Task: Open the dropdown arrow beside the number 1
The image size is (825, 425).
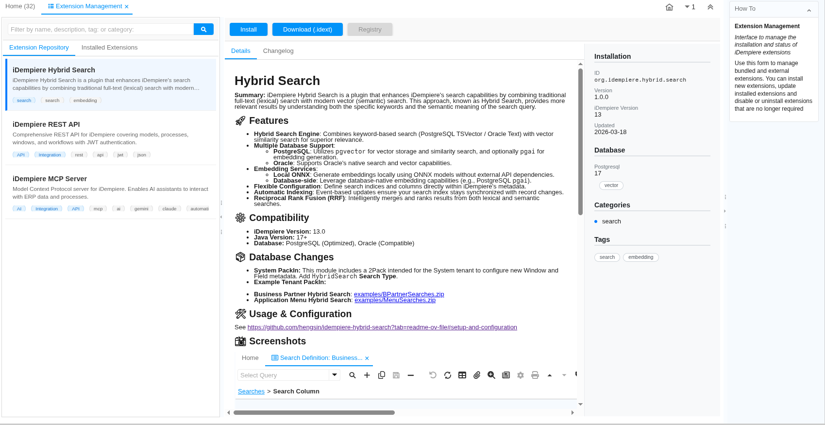Action: (x=687, y=7)
